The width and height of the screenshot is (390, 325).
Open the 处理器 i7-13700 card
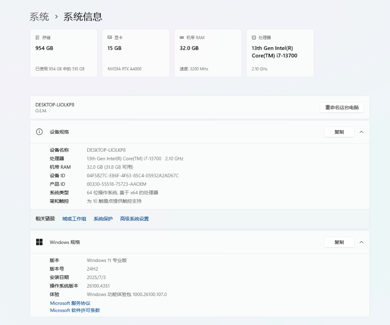280,53
